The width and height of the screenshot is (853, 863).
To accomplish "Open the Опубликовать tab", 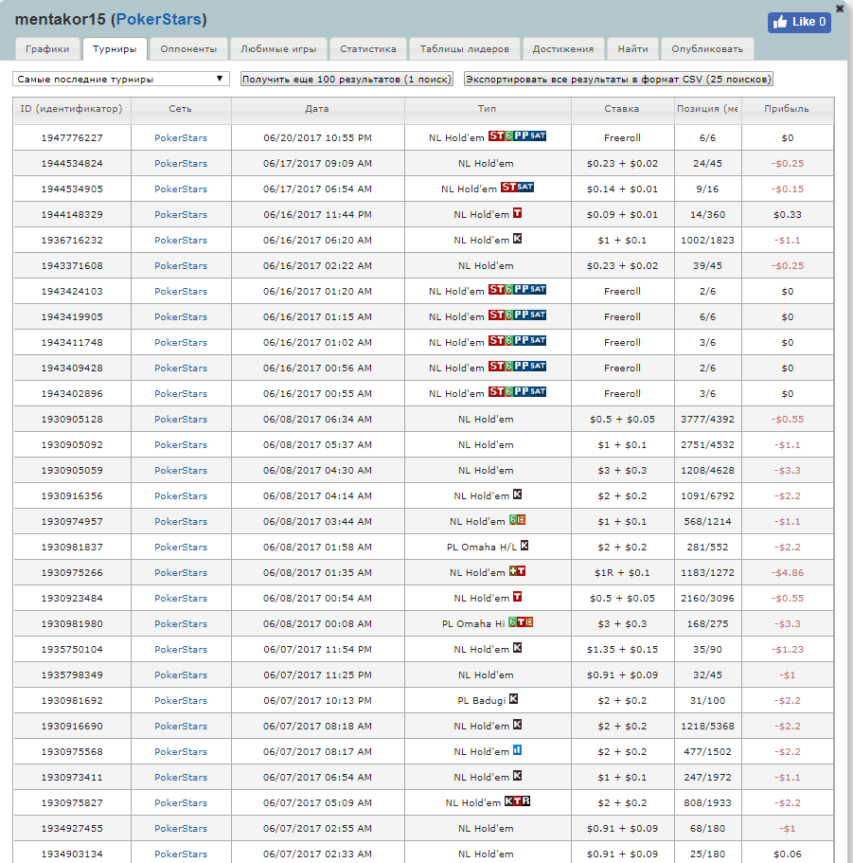I will tap(707, 48).
